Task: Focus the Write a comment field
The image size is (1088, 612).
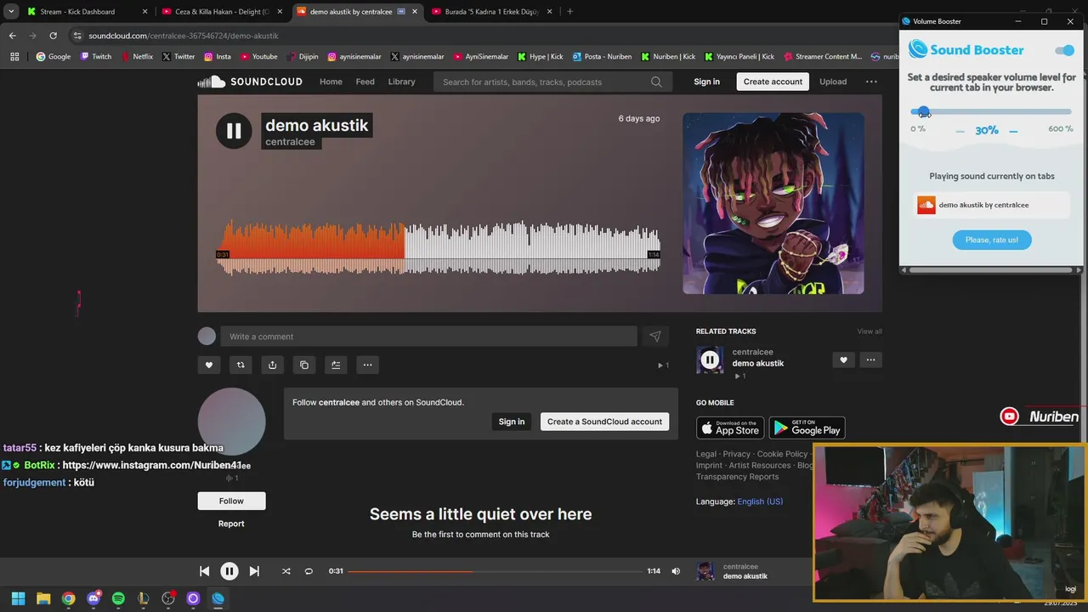Action: click(x=428, y=337)
